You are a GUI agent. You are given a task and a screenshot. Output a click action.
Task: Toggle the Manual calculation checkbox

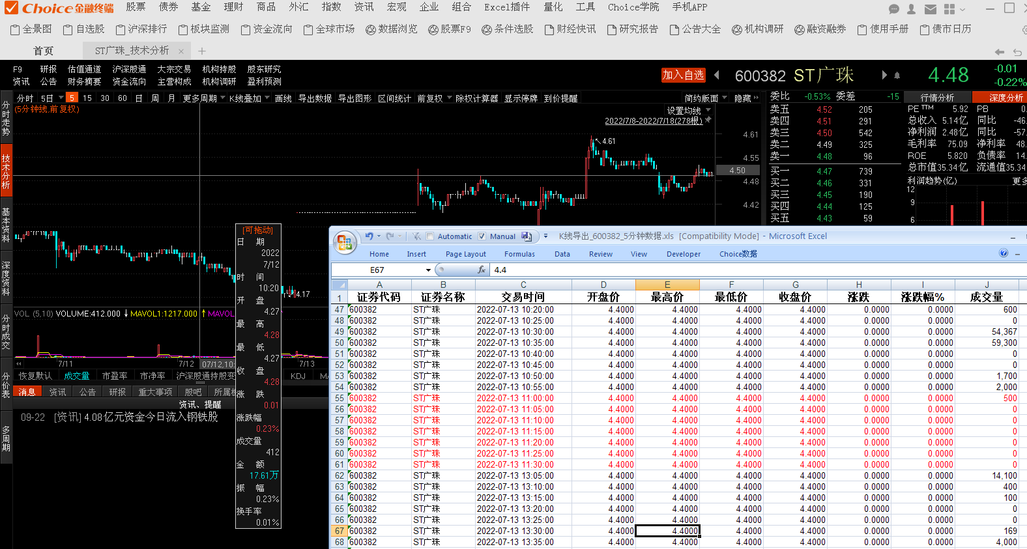pos(482,236)
